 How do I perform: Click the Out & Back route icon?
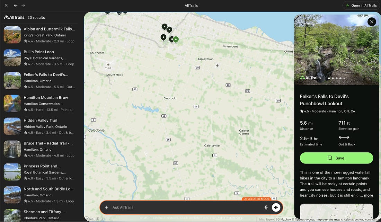click(344, 137)
